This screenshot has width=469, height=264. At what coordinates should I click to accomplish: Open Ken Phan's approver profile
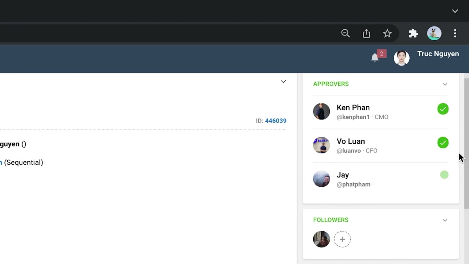click(x=353, y=107)
